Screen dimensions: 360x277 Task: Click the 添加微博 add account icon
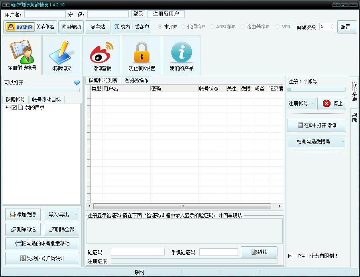click(x=22, y=214)
